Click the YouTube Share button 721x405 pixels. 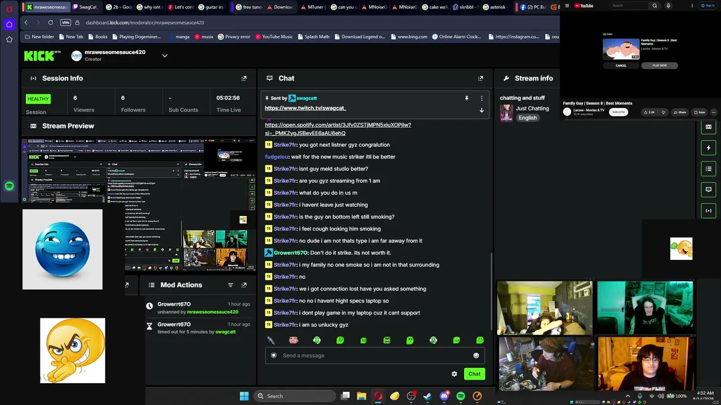click(x=680, y=112)
